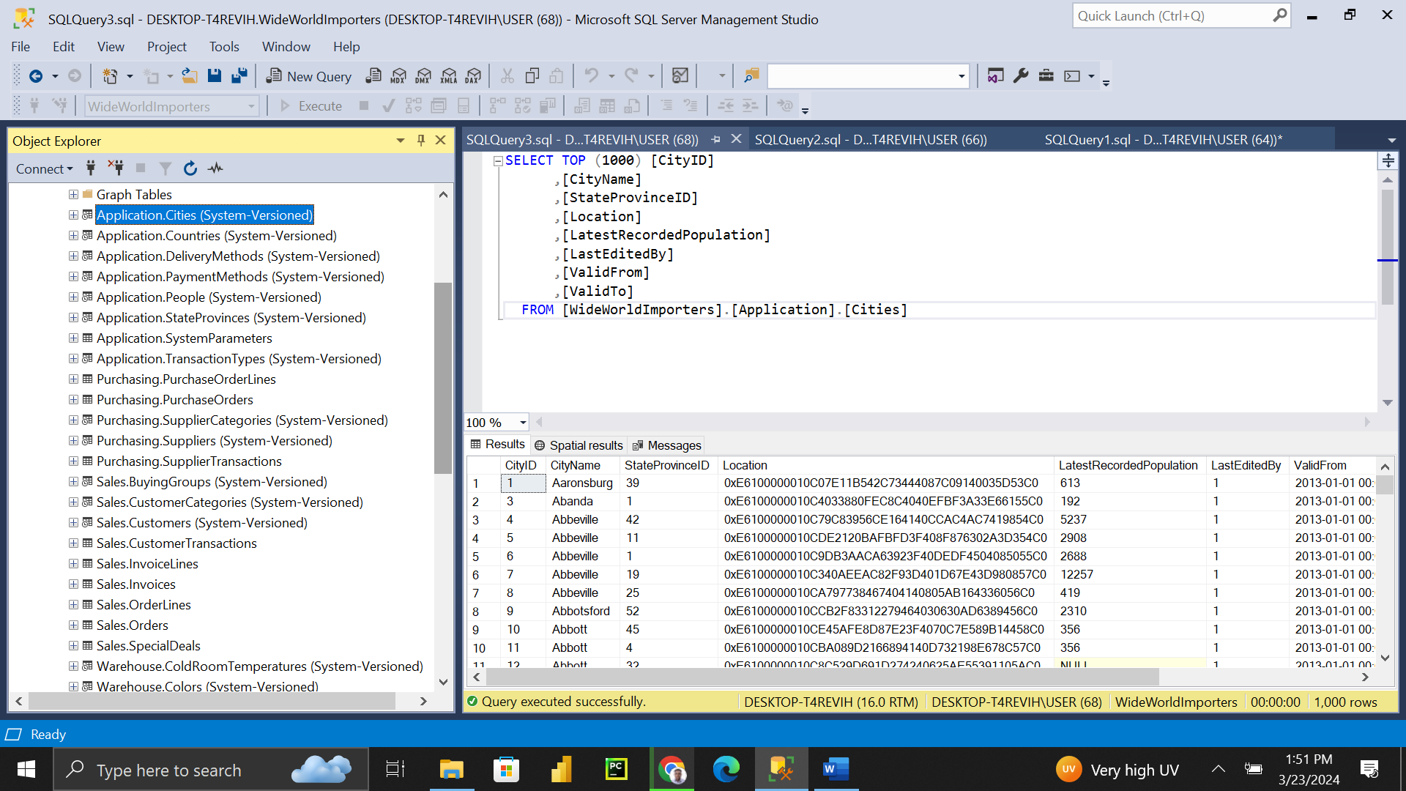Open the Tools menu

pyautogui.click(x=224, y=47)
